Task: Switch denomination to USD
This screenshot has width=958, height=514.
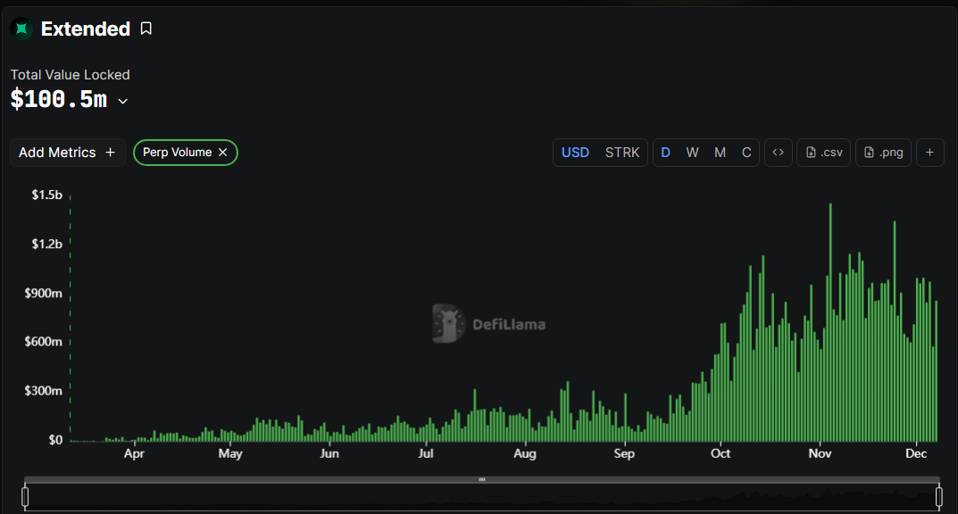Action: tap(575, 153)
